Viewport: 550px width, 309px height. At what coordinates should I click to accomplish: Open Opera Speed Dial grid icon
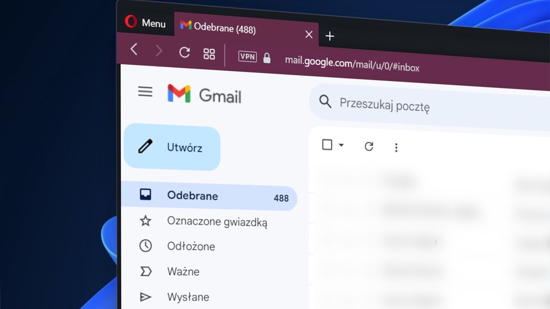pos(209,54)
